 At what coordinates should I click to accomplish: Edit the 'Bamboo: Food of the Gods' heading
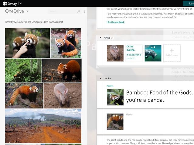tap(160, 96)
